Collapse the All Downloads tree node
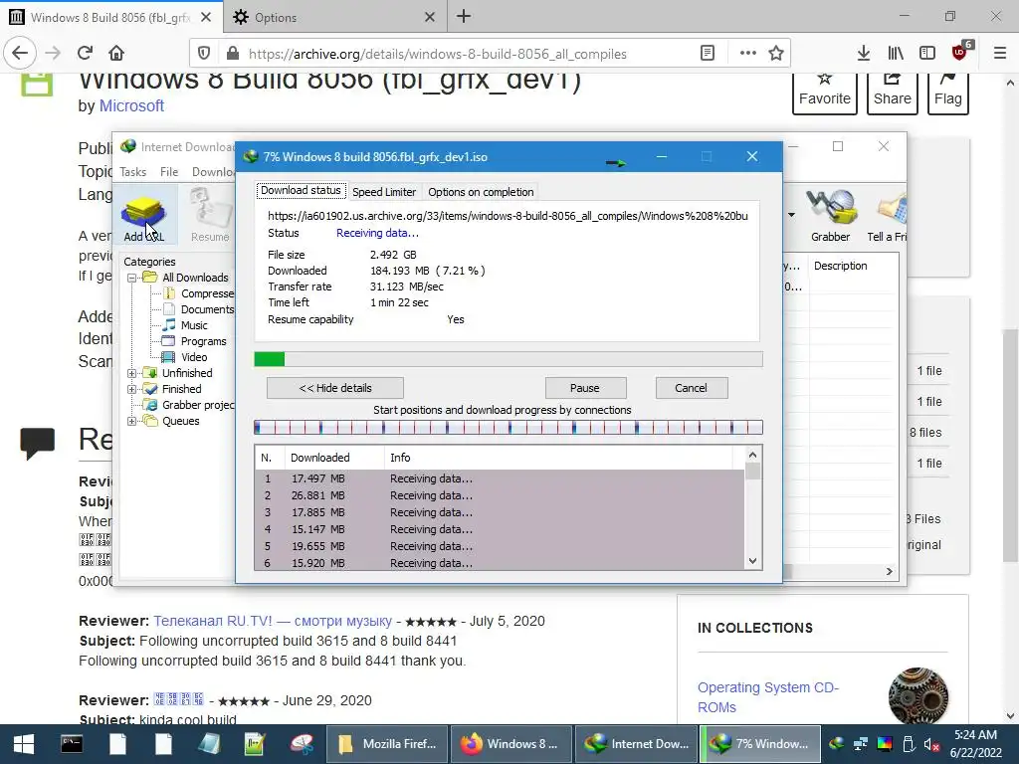Viewport: 1019px width, 764px height. (x=132, y=278)
